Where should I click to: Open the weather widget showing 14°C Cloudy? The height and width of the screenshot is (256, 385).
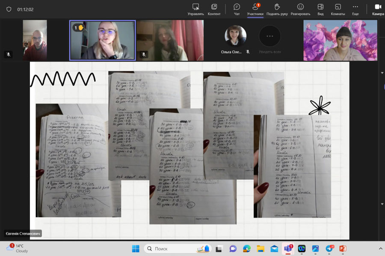point(18,248)
